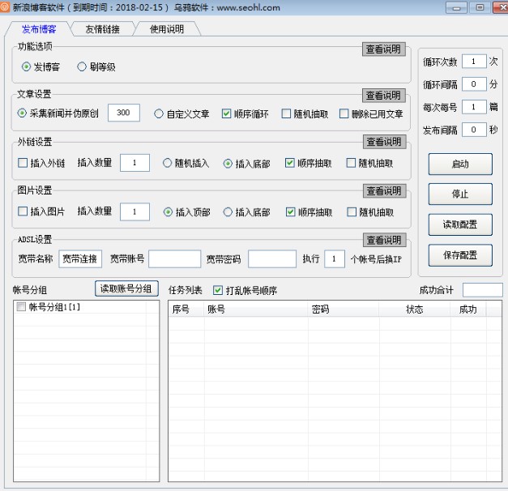Switch to the 友情链接 tab
Image resolution: width=508 pixels, height=491 pixels.
101,29
